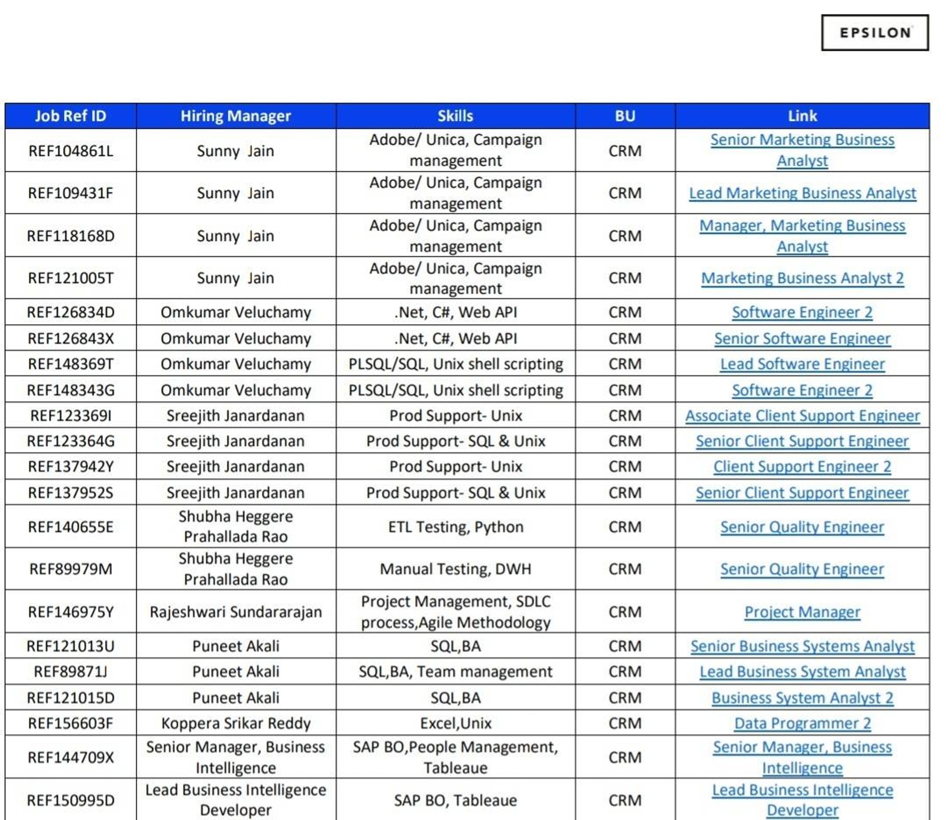
Task: Click Senior Marketing Business Analyst link
Action: (802, 140)
